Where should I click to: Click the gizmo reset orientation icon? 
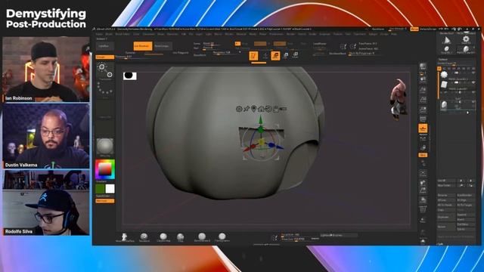(268, 109)
